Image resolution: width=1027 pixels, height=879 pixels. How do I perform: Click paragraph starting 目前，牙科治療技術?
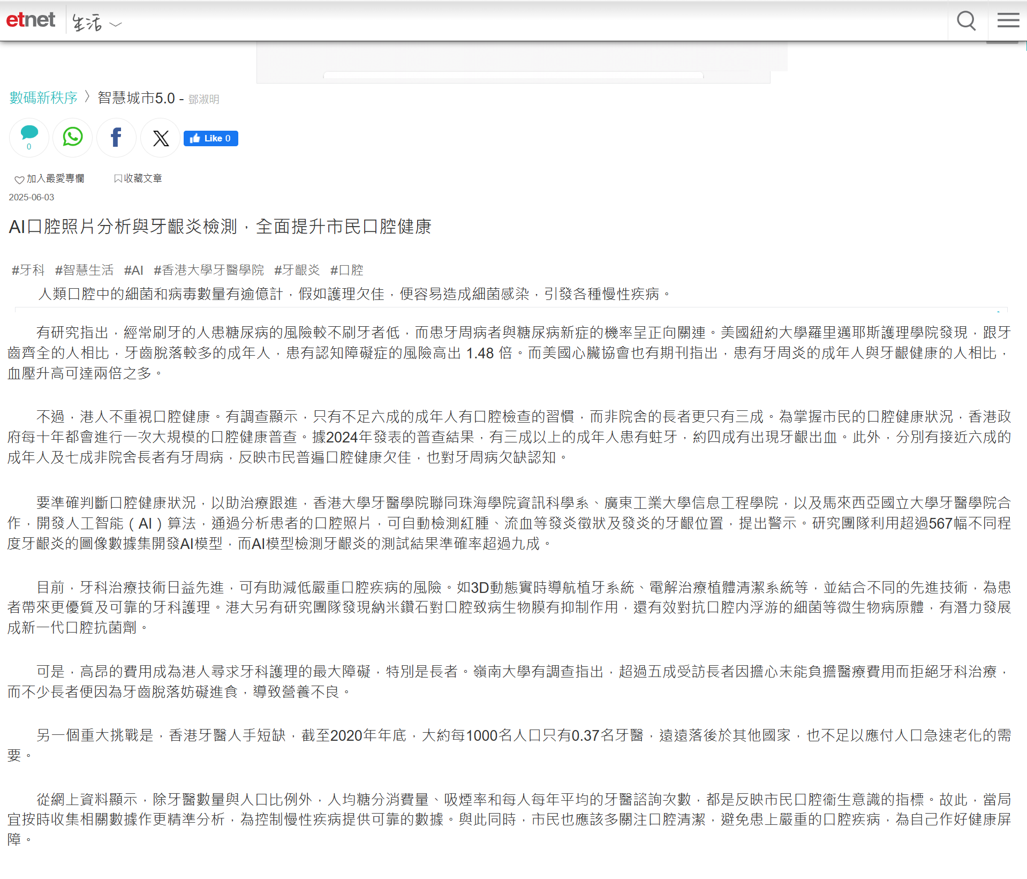click(x=509, y=607)
